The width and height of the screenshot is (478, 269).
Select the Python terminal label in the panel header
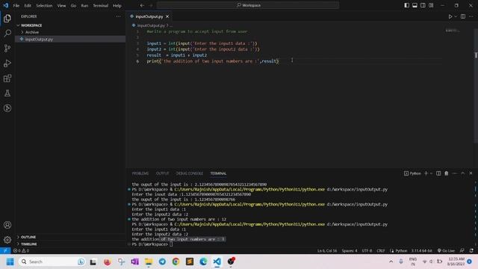[x=412, y=173]
